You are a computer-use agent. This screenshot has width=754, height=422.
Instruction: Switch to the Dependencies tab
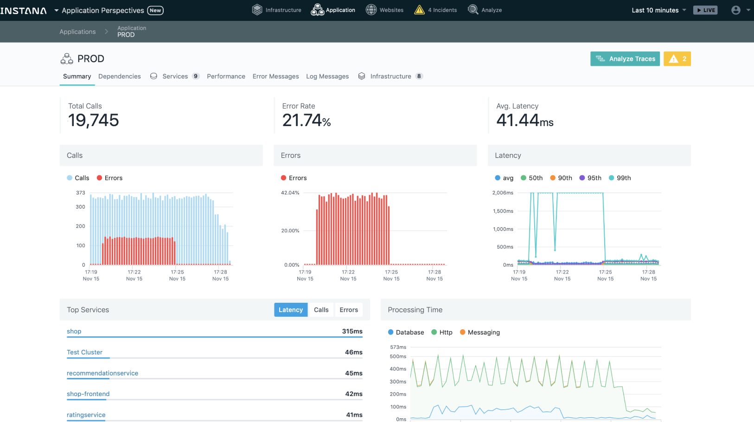119,76
